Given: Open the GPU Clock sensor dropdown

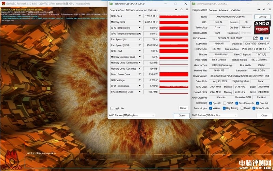Looking at the screenshot, I should (x=140, y=16).
